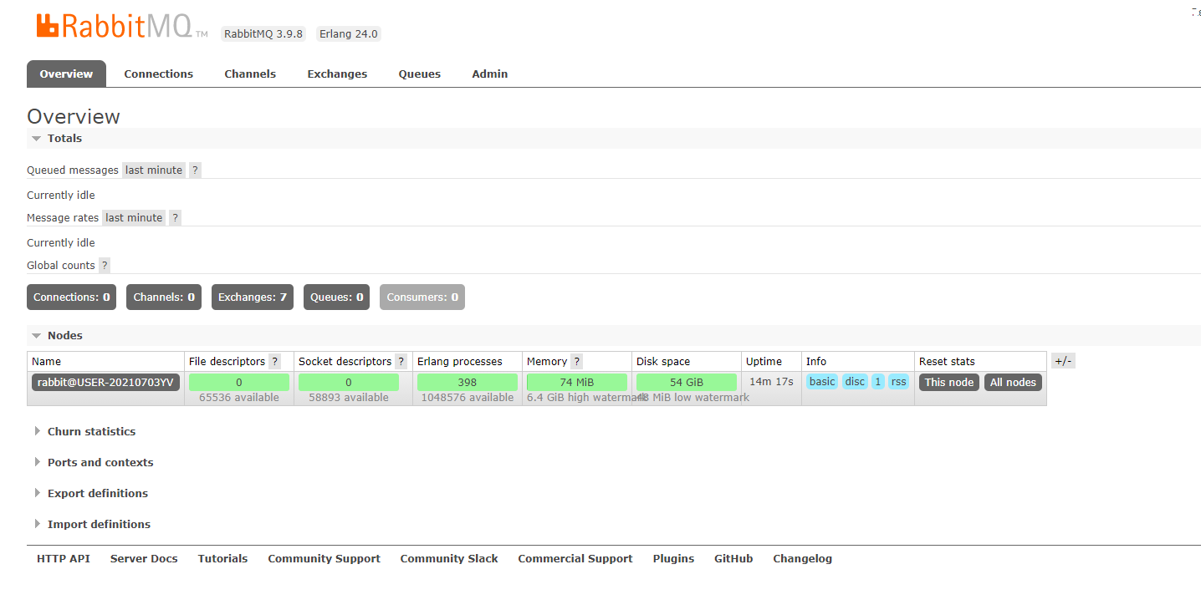Switch to the Channels tab
This screenshot has width=1201, height=610.
250,74
